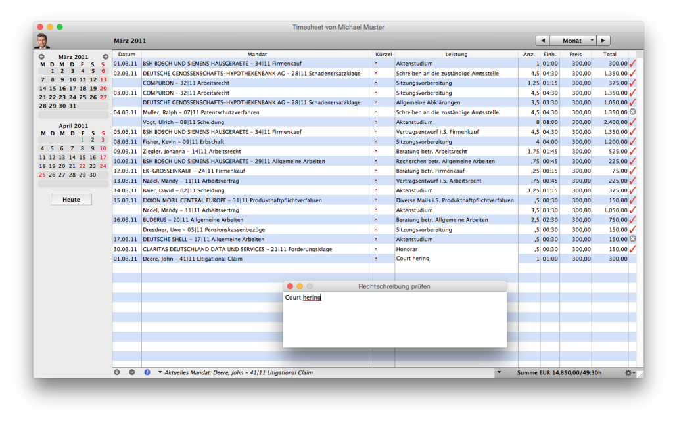The height and width of the screenshot is (423, 677).
Task: Toggle gray X status on Deutsche Shell row
Action: click(632, 239)
